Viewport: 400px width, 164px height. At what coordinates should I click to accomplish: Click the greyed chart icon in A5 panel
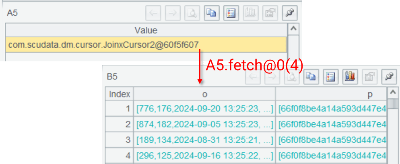(251, 13)
